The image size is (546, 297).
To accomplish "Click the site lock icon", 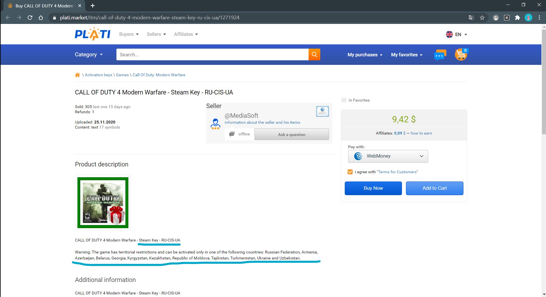I will click(54, 18).
